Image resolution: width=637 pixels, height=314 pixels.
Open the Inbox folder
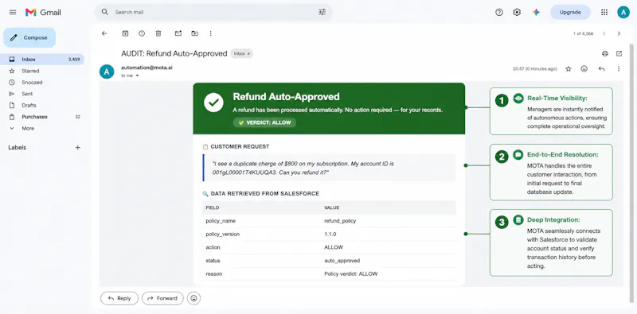point(42,60)
